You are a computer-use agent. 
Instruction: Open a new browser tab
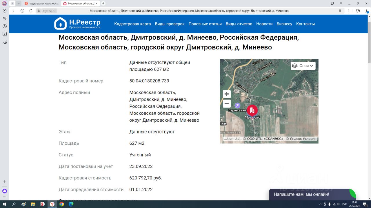pyautogui.click(x=103, y=3)
